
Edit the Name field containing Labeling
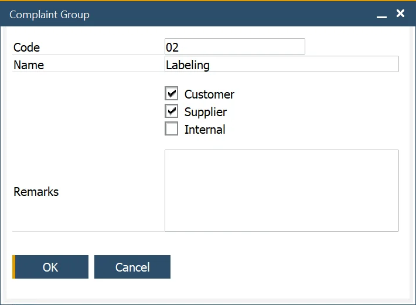click(282, 64)
